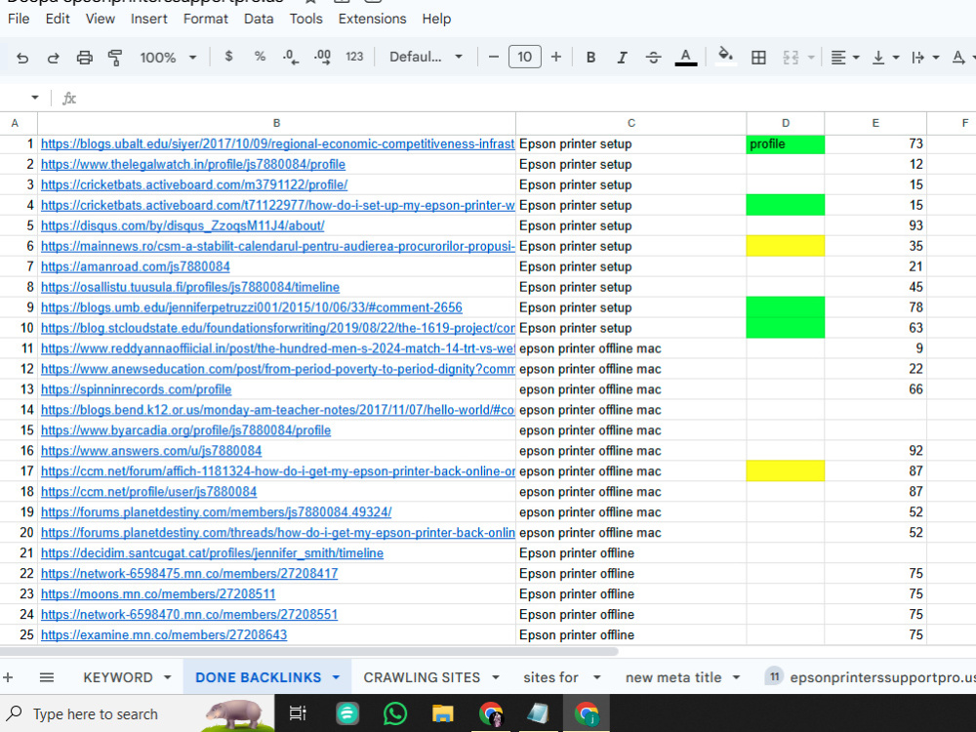Screen dimensions: 976x732
Task: Increase font size with plus button
Action: 556,58
